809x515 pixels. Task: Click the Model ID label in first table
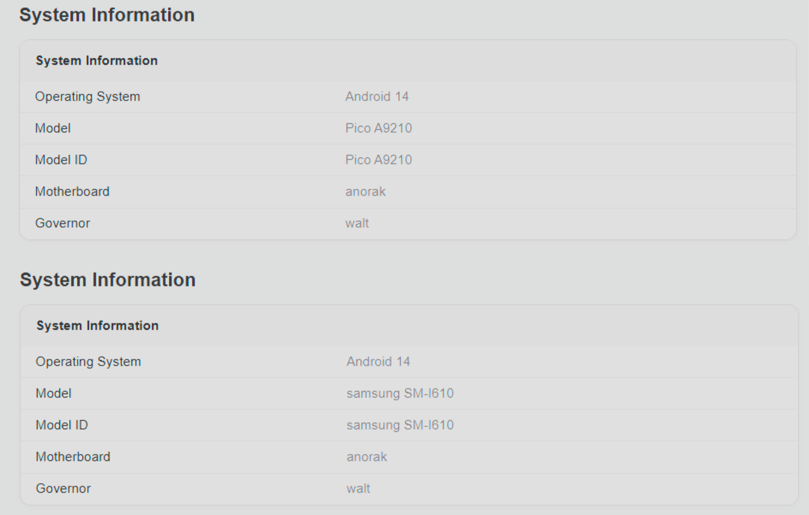(x=61, y=160)
